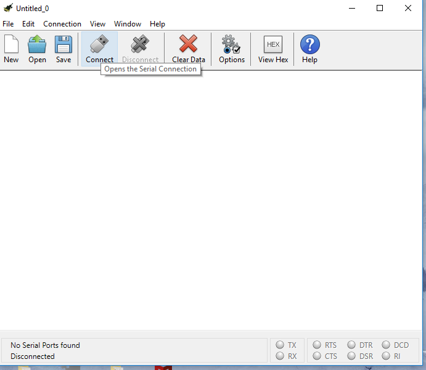Click the New document icon

pos(11,45)
